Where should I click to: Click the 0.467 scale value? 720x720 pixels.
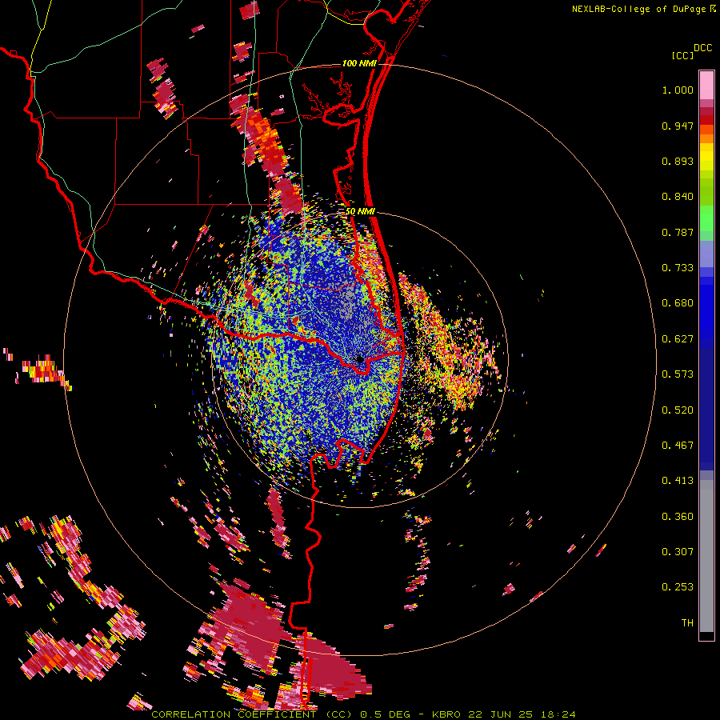[x=678, y=446]
